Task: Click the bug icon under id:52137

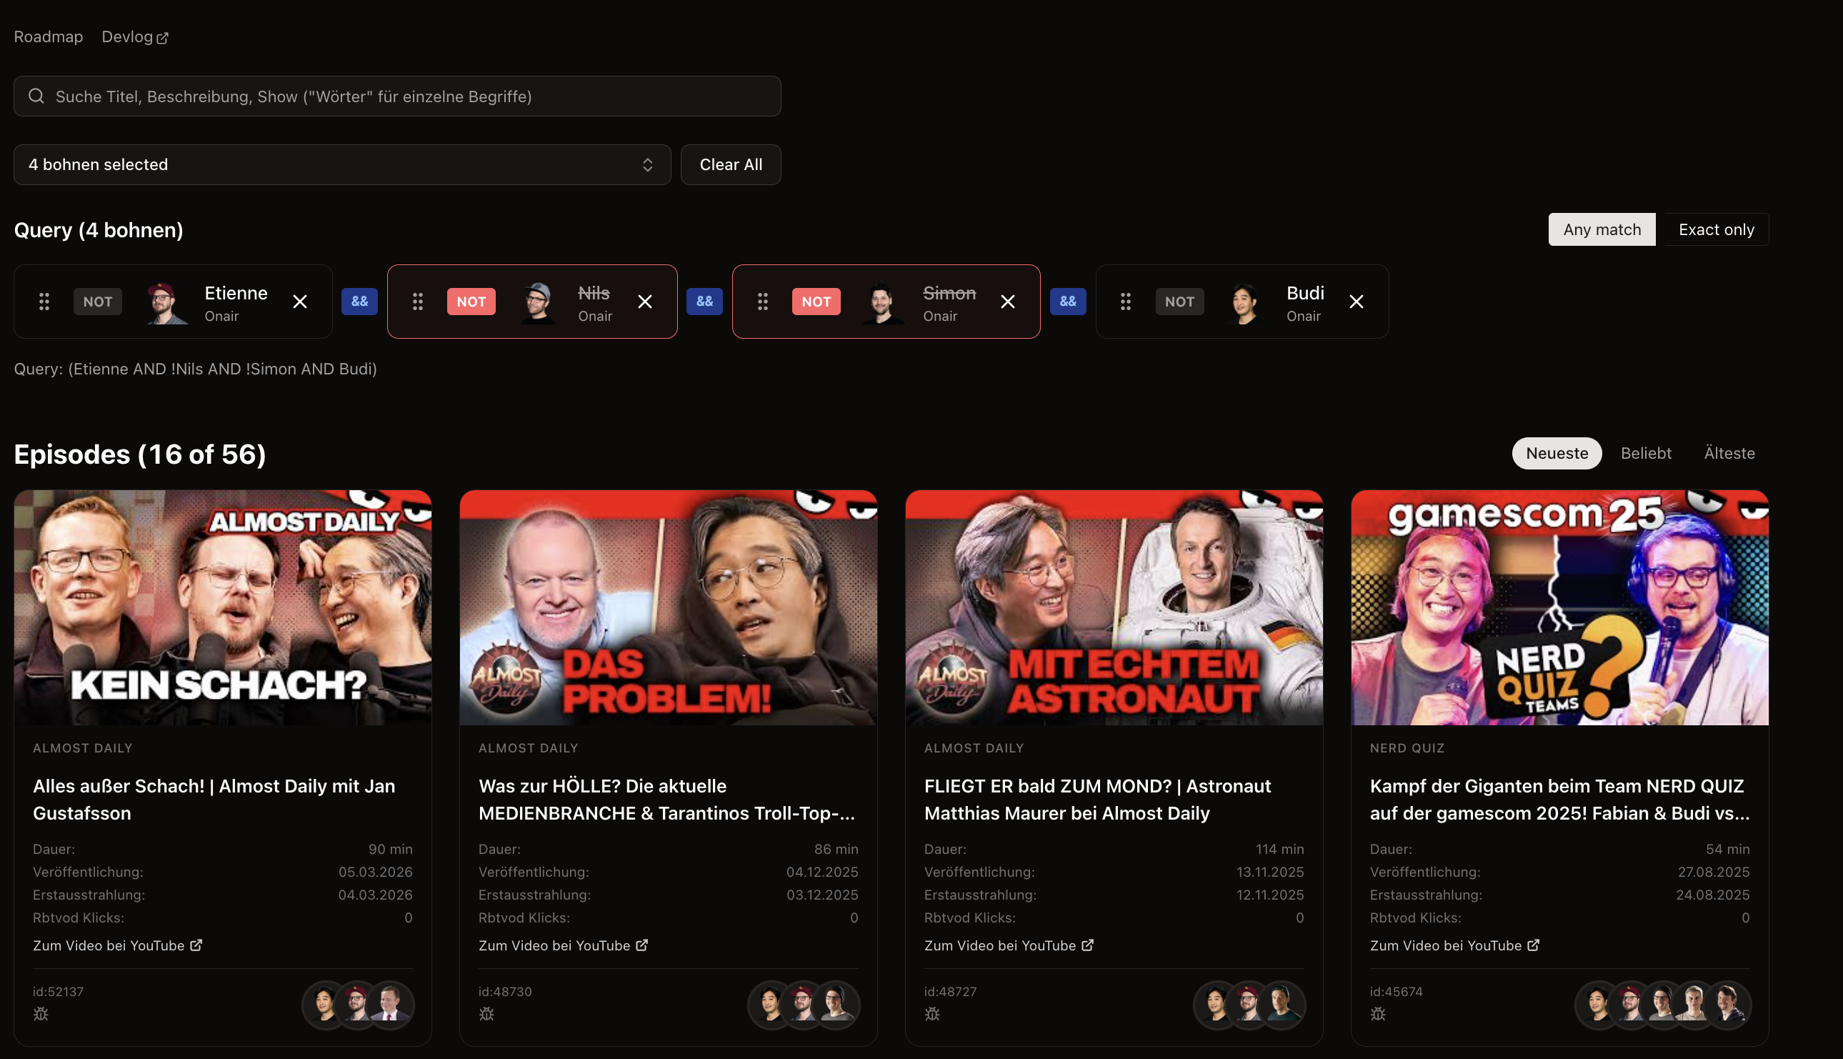Action: click(41, 1013)
